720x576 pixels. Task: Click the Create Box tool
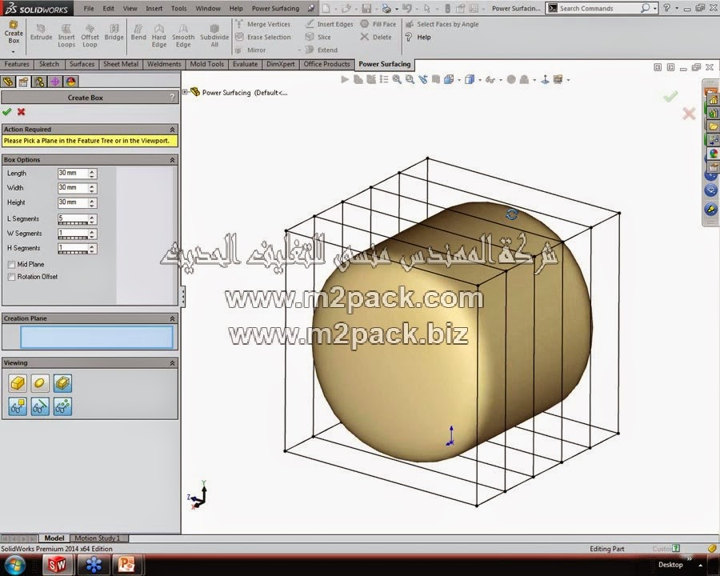point(14,32)
